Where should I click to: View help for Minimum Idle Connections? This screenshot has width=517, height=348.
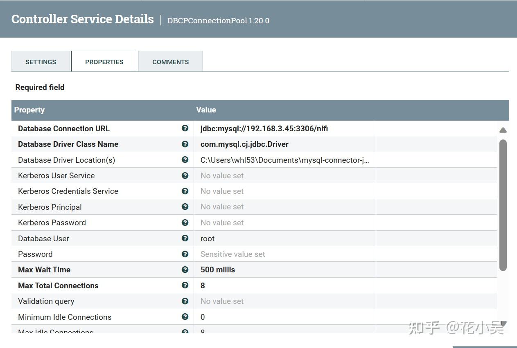tap(185, 317)
